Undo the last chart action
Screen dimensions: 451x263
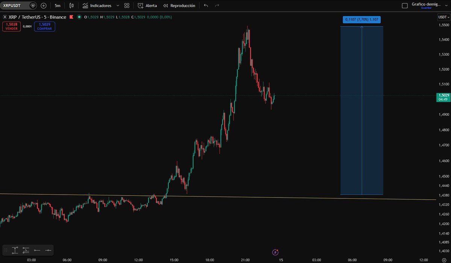[x=206, y=6]
